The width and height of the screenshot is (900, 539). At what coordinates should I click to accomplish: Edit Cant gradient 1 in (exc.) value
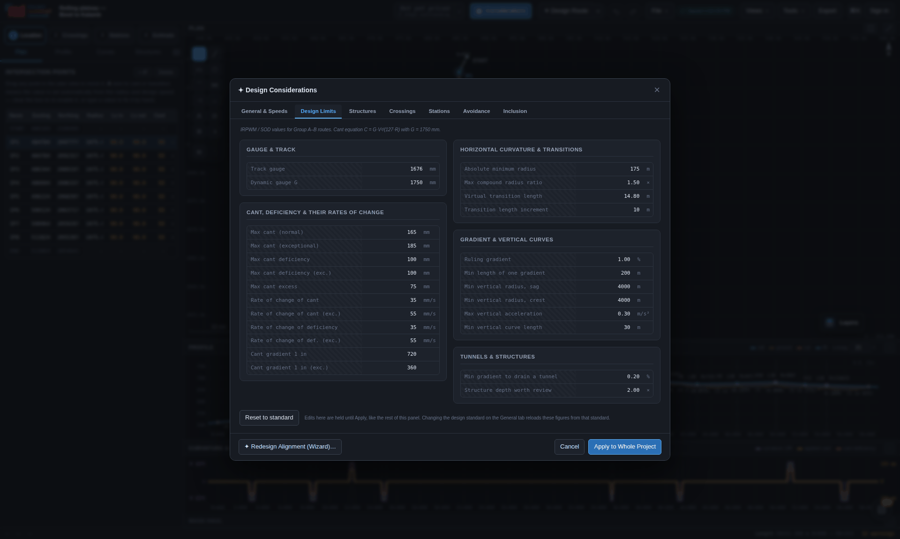[x=391, y=368]
